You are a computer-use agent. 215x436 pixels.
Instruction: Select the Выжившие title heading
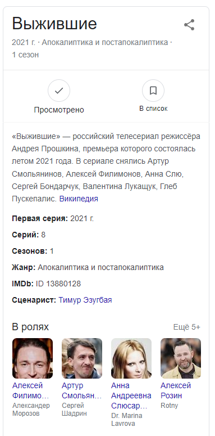click(x=54, y=24)
